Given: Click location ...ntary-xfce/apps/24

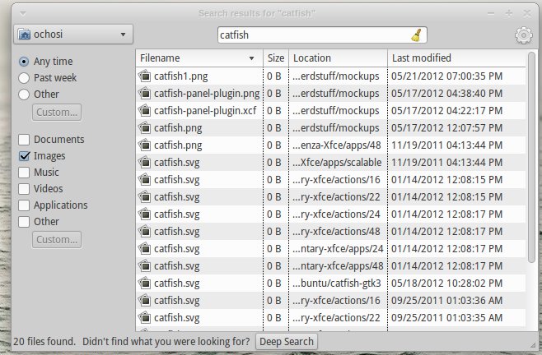Looking at the screenshot, I should pos(338,249).
